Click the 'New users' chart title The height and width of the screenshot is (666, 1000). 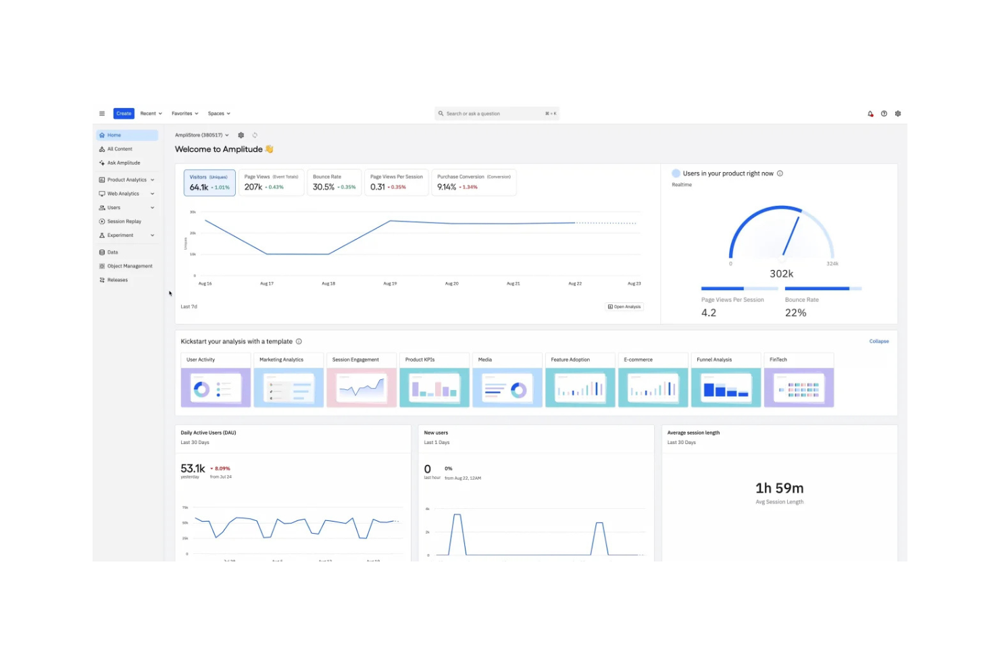(x=436, y=433)
